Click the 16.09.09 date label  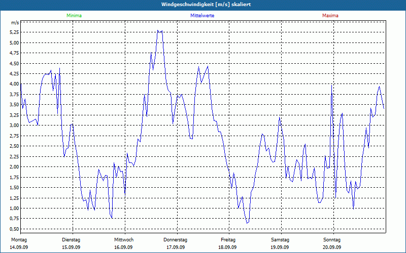123,247
